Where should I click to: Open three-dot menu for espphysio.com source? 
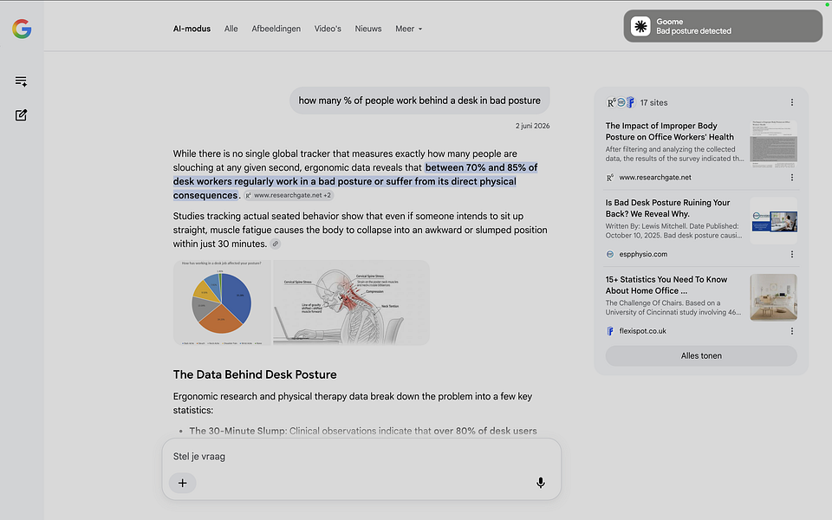tap(791, 254)
